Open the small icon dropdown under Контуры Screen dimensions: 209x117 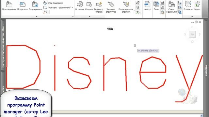coord(46,12)
